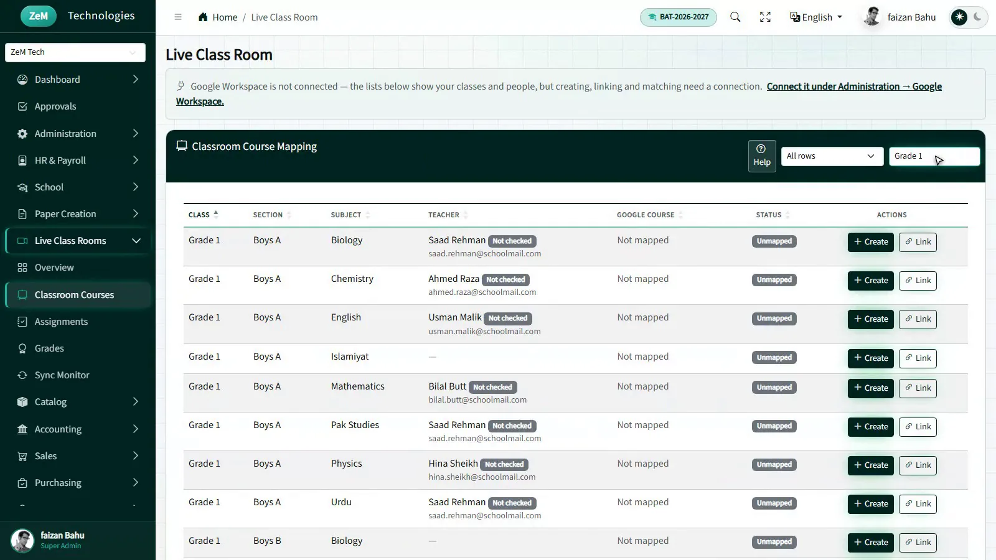996x560 pixels.
Task: Link Google course for Pak Studies row
Action: 918,427
